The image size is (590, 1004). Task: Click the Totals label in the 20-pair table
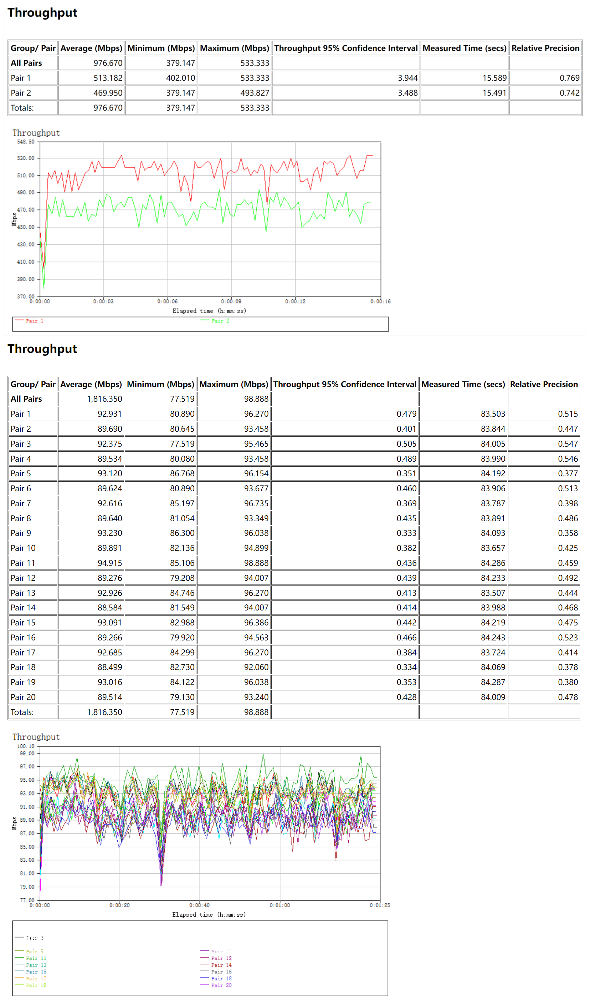click(22, 712)
